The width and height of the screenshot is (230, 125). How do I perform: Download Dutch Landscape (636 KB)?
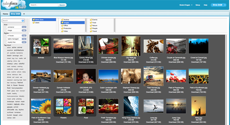tap(109, 92)
